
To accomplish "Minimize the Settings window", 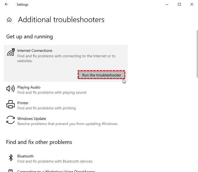I will point(167,5).
